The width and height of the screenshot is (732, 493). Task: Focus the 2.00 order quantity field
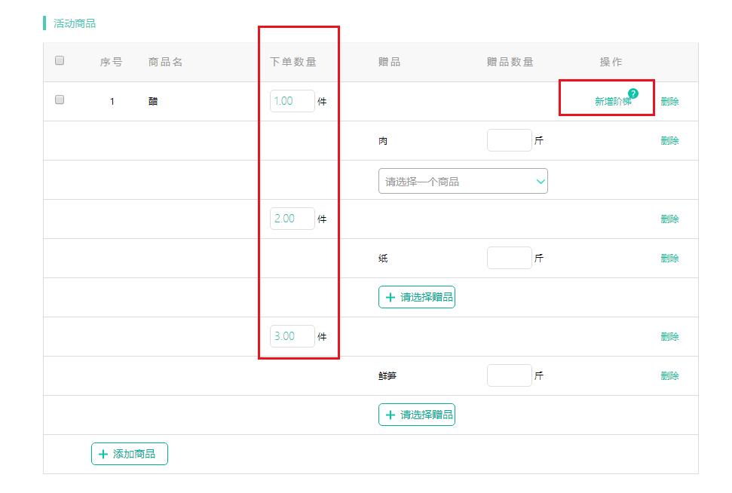click(292, 219)
